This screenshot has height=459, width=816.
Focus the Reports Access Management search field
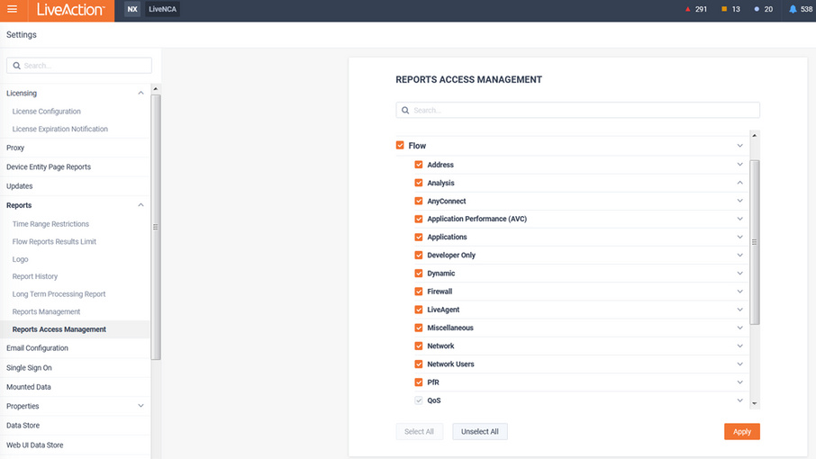pyautogui.click(x=577, y=110)
